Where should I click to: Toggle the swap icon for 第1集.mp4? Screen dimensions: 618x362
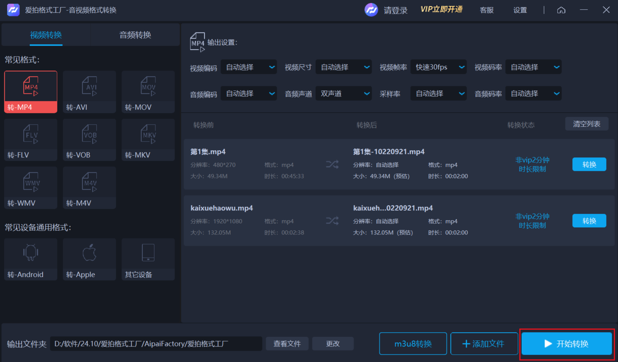point(332,164)
